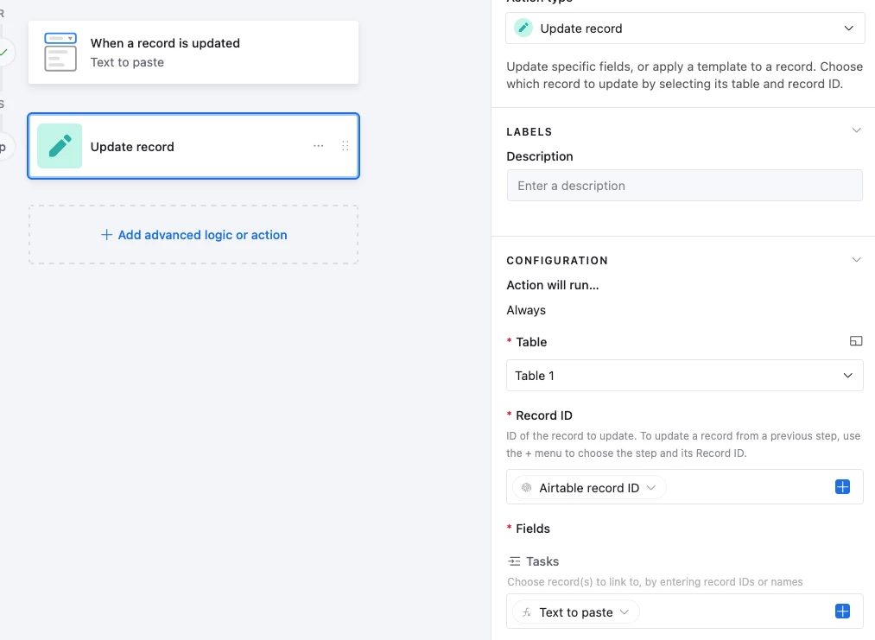The image size is (875, 640).
Task: Click the Action will run... label
Action: coord(553,285)
